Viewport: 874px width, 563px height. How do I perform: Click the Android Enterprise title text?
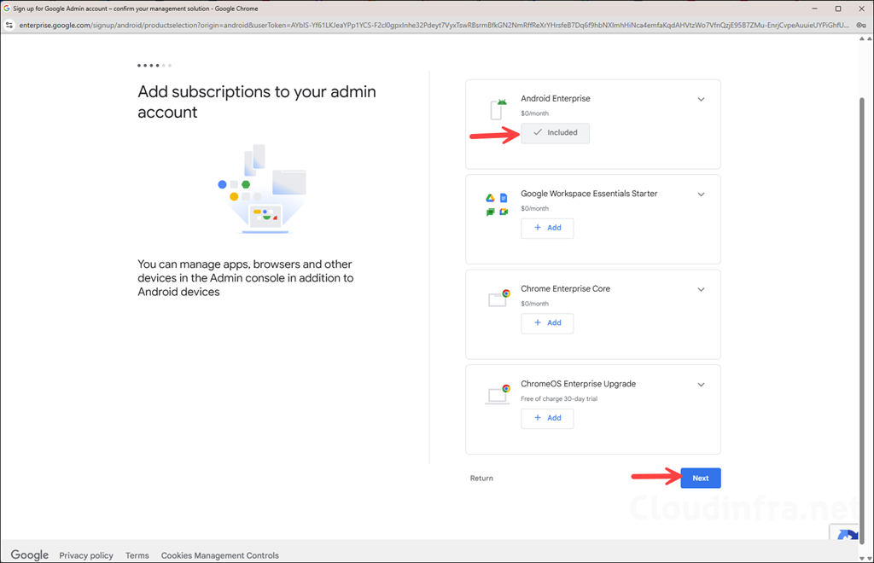556,99
